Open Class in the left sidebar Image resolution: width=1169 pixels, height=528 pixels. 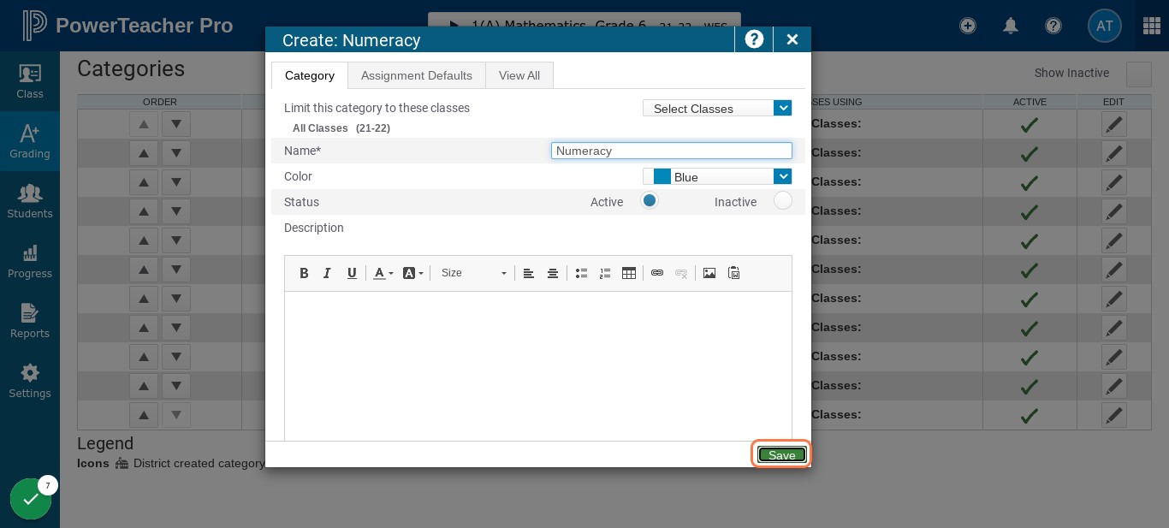coord(30,81)
